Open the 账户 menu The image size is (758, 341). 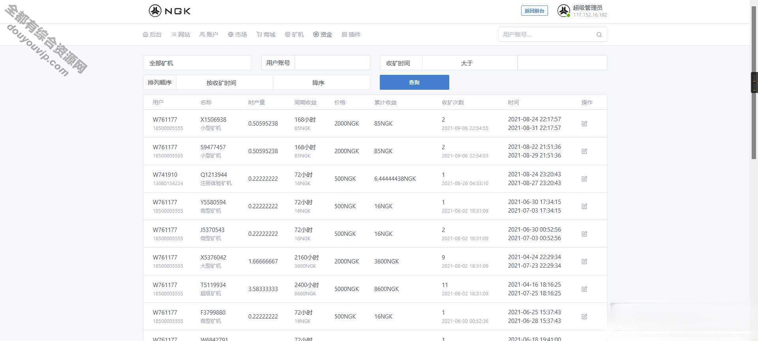[x=209, y=35]
